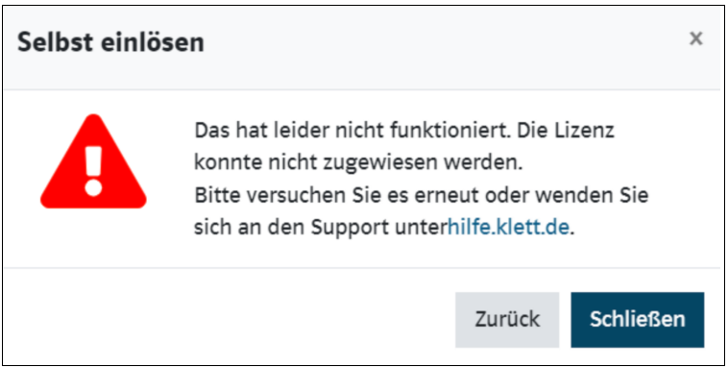
Task: Click the word 'zugewiesen' in the message
Action: (388, 163)
